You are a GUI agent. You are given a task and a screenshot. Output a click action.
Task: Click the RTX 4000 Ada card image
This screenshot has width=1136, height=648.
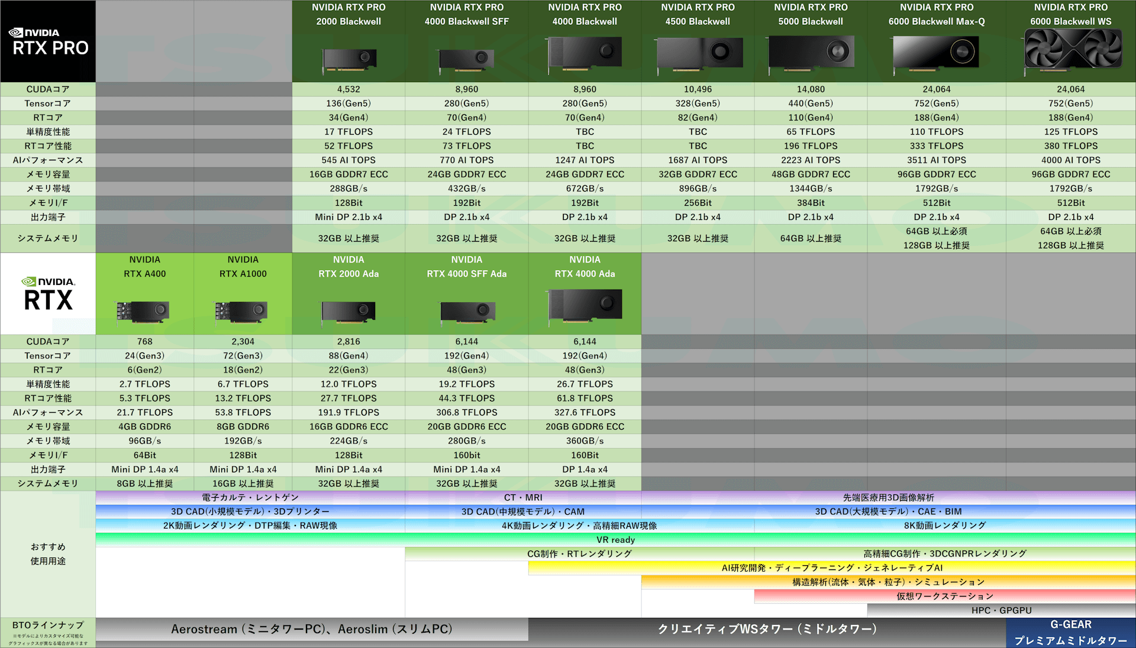click(585, 305)
